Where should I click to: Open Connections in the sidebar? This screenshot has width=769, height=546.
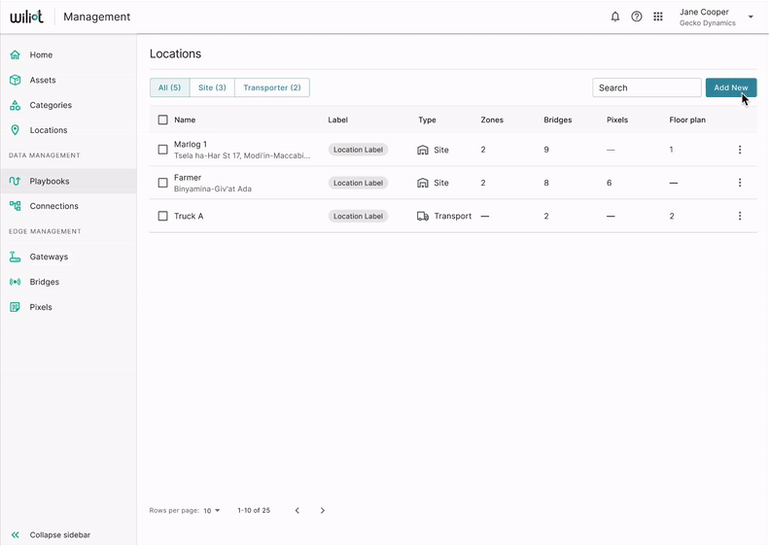pyautogui.click(x=53, y=206)
